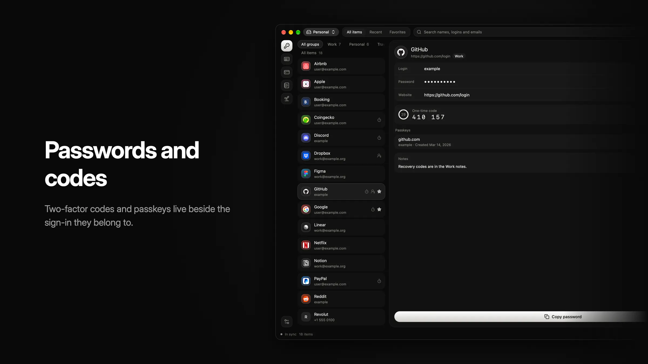Select the Figma list item

pos(341,174)
